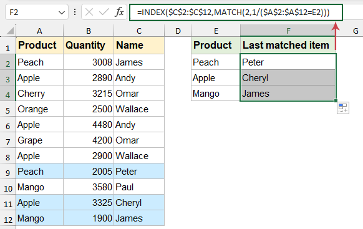Select Peach cell in column E
The height and width of the screenshot is (229, 363).
(216, 62)
